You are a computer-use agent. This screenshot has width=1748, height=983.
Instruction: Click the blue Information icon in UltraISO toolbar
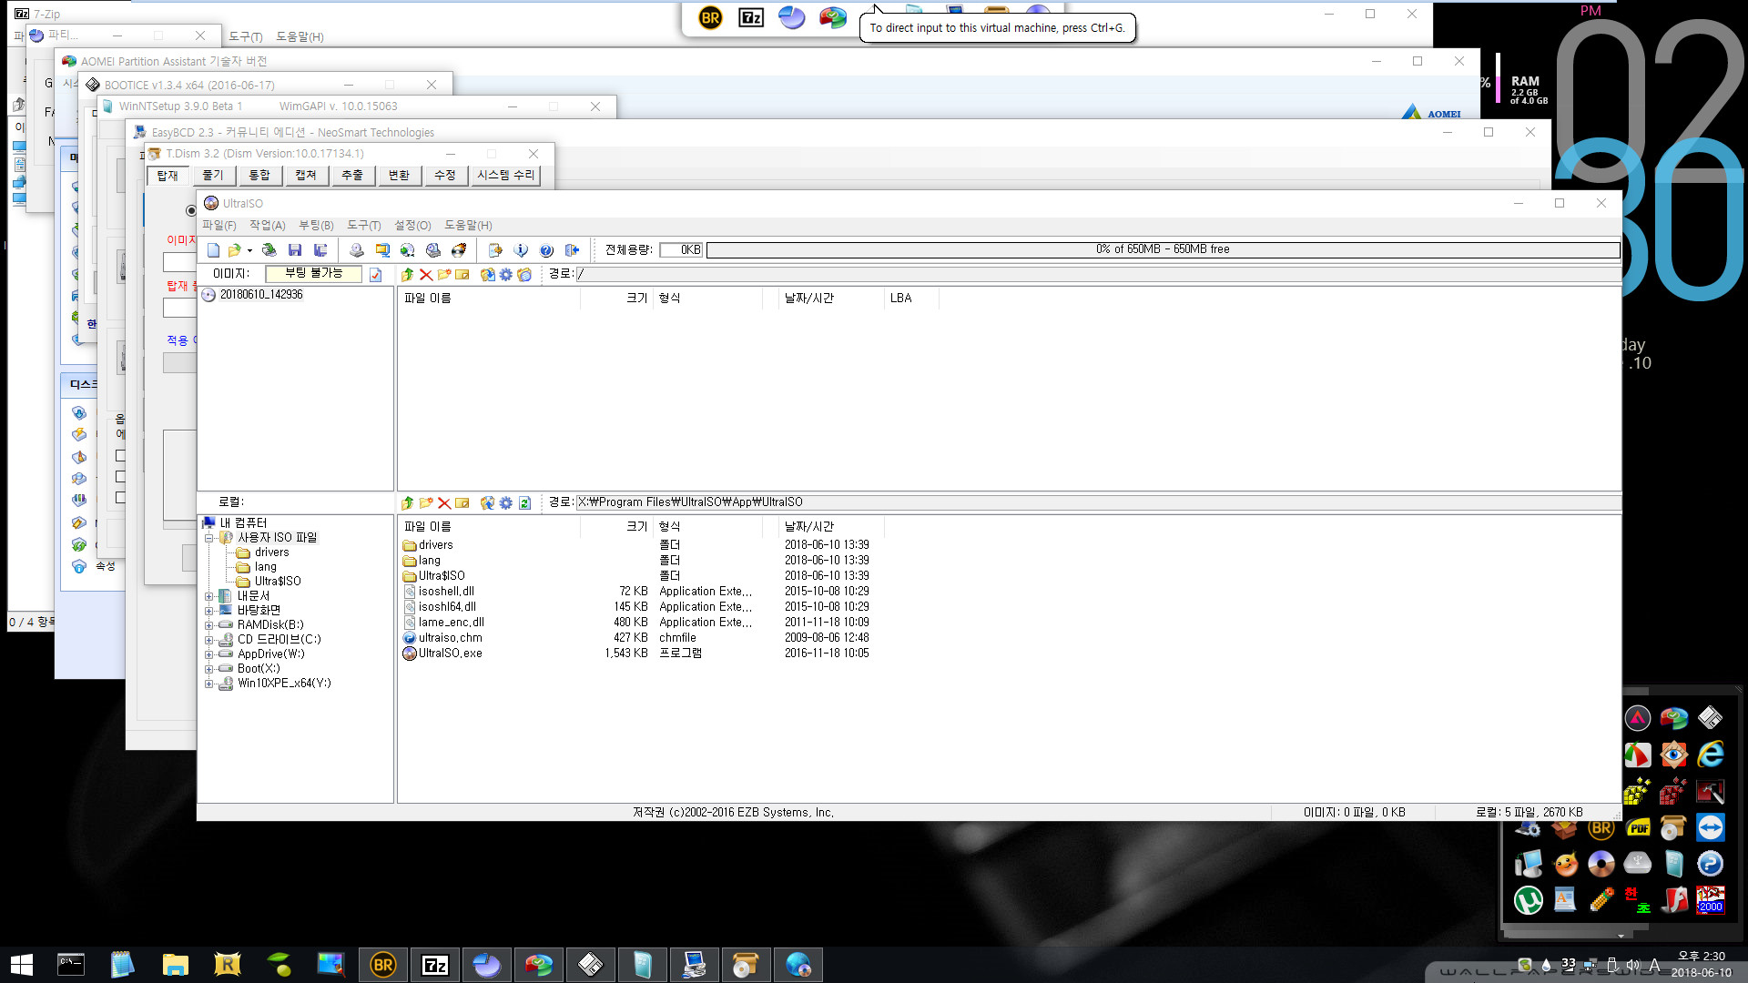click(x=521, y=249)
